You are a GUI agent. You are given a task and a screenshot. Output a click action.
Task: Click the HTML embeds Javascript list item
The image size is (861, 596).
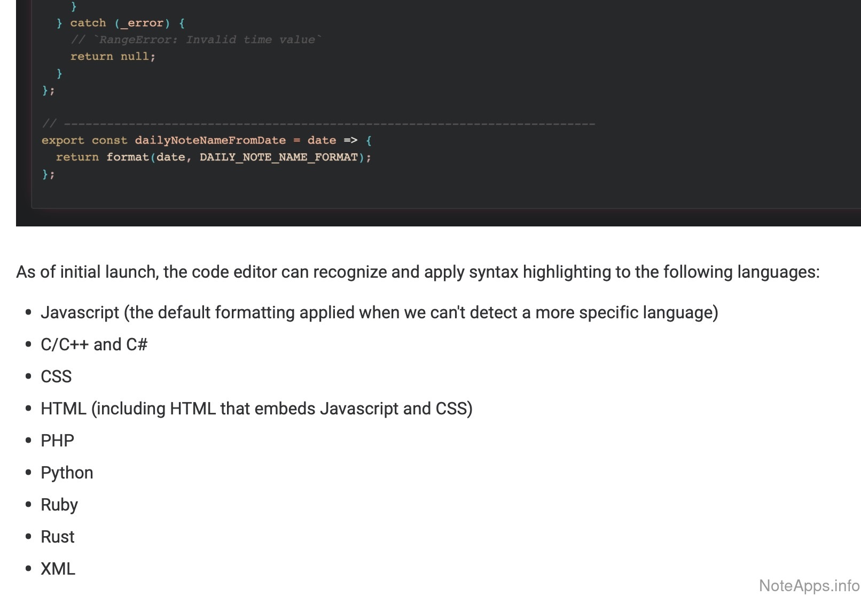pyautogui.click(x=256, y=409)
